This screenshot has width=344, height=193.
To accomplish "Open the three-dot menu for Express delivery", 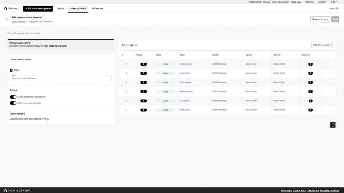I will tap(332, 64).
